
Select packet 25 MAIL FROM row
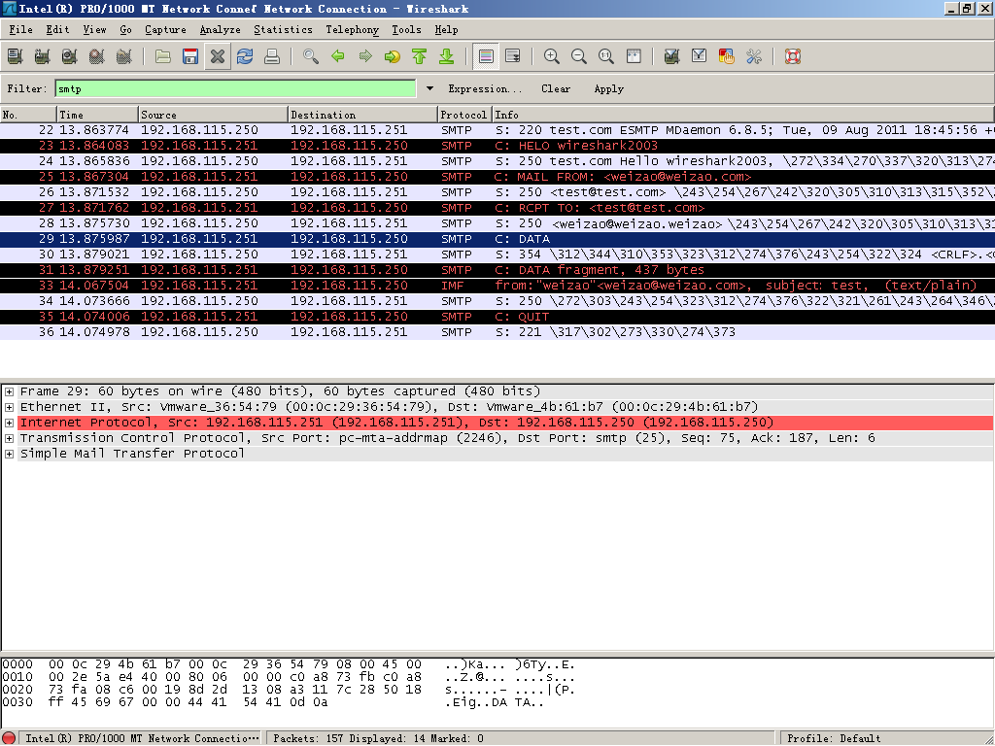[497, 177]
